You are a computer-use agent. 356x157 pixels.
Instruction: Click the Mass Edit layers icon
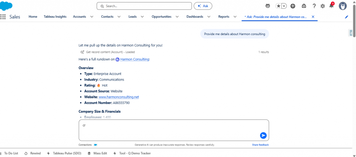coord(89,154)
